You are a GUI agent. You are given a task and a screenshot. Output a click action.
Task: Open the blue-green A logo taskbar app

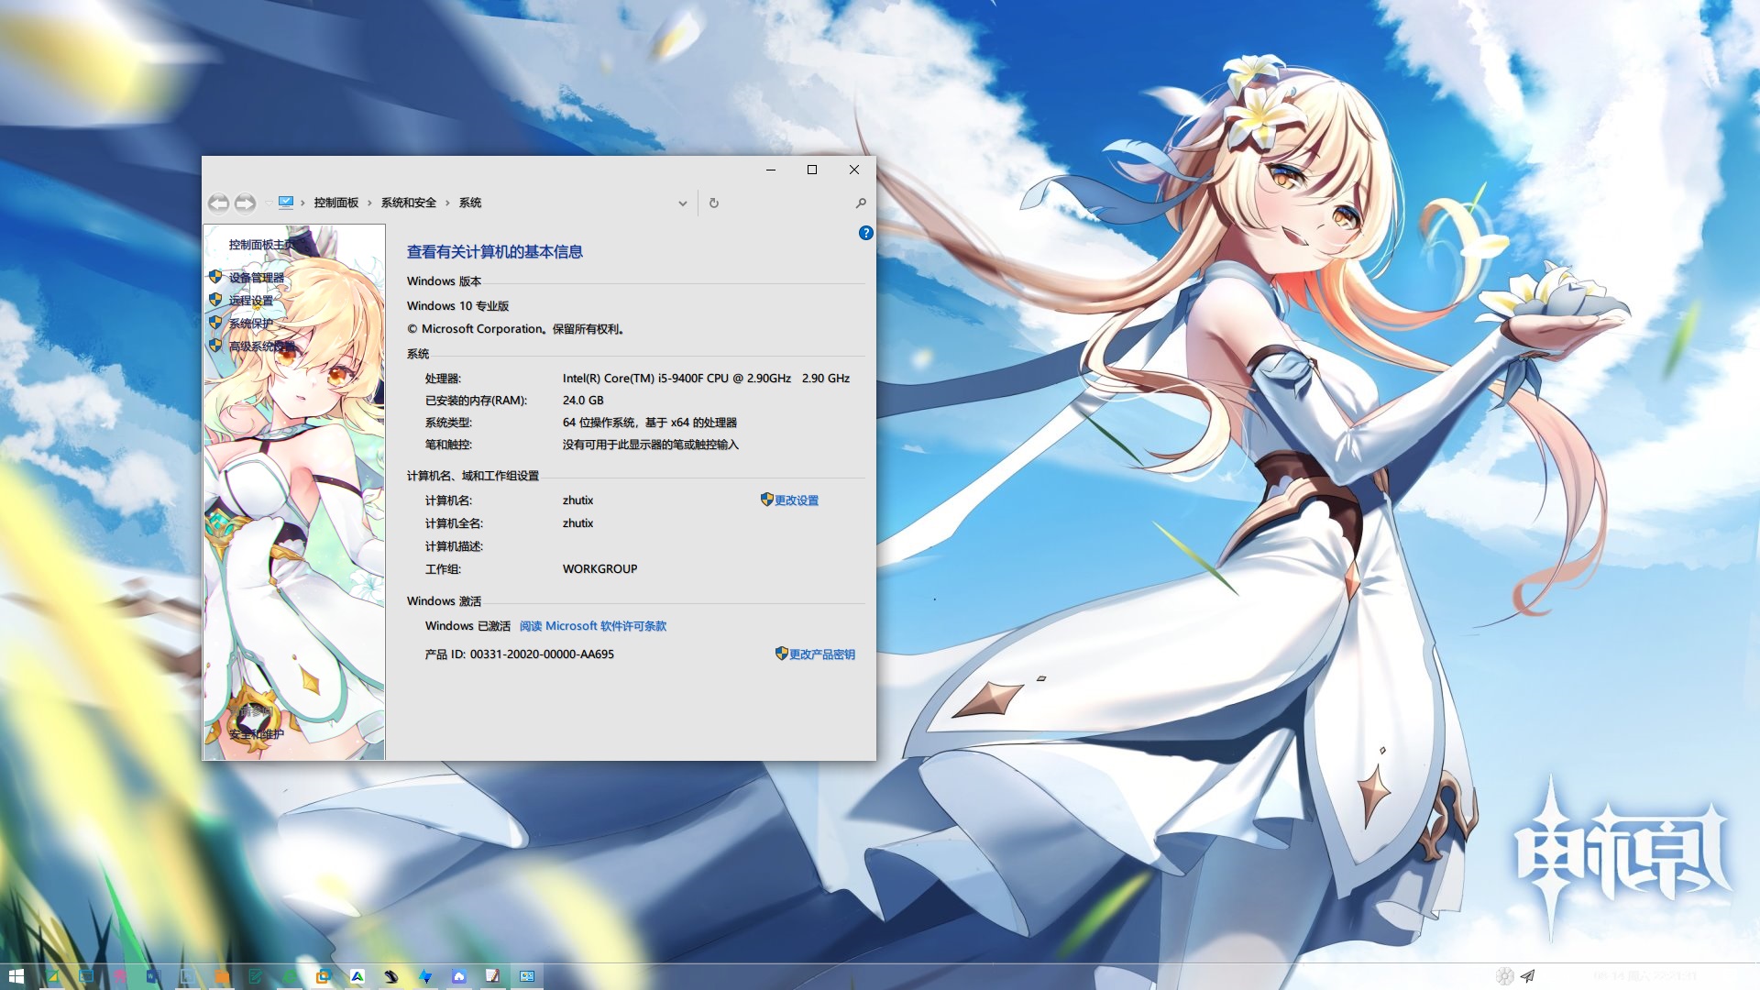pos(357,976)
